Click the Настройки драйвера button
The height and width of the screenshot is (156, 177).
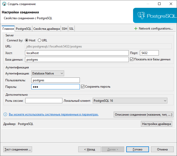tap(157, 124)
